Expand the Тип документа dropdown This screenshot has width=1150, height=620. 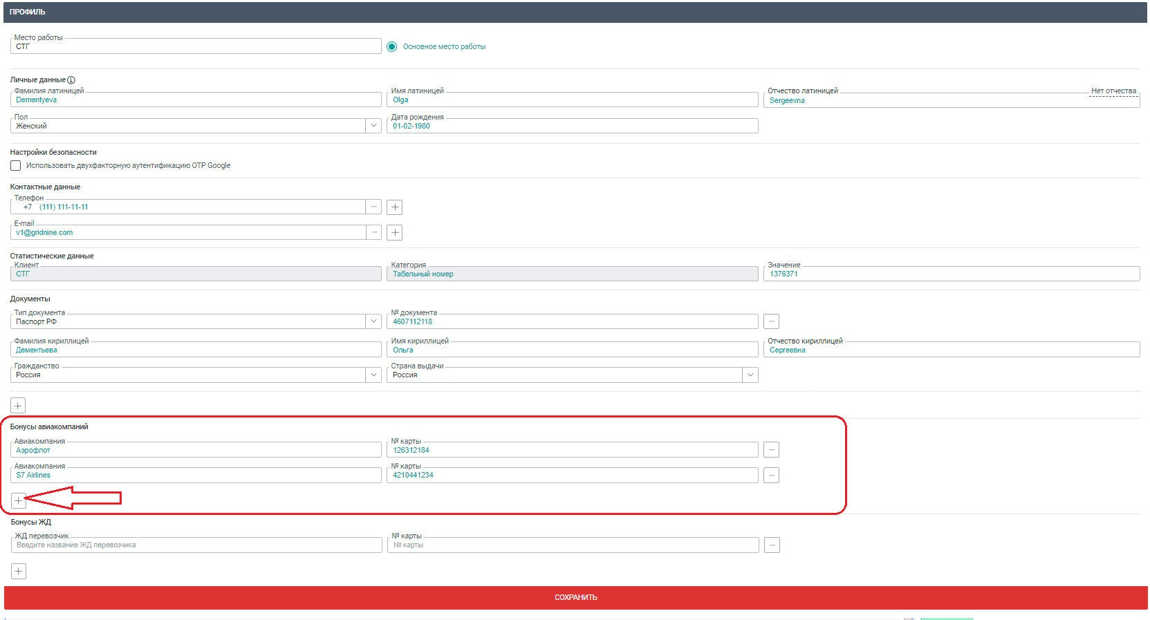point(373,321)
